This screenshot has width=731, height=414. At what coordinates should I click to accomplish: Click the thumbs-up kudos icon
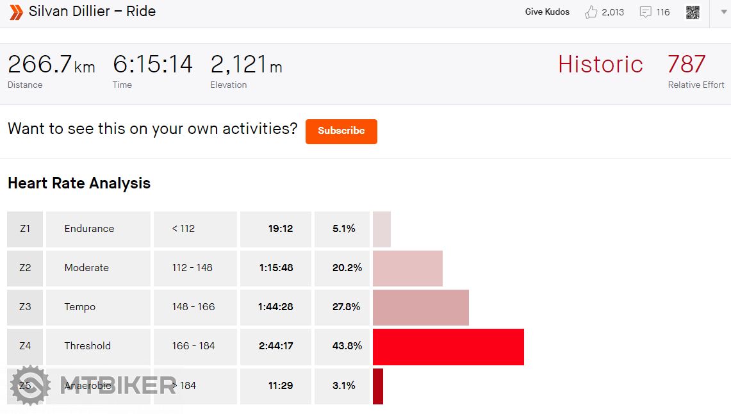[591, 12]
